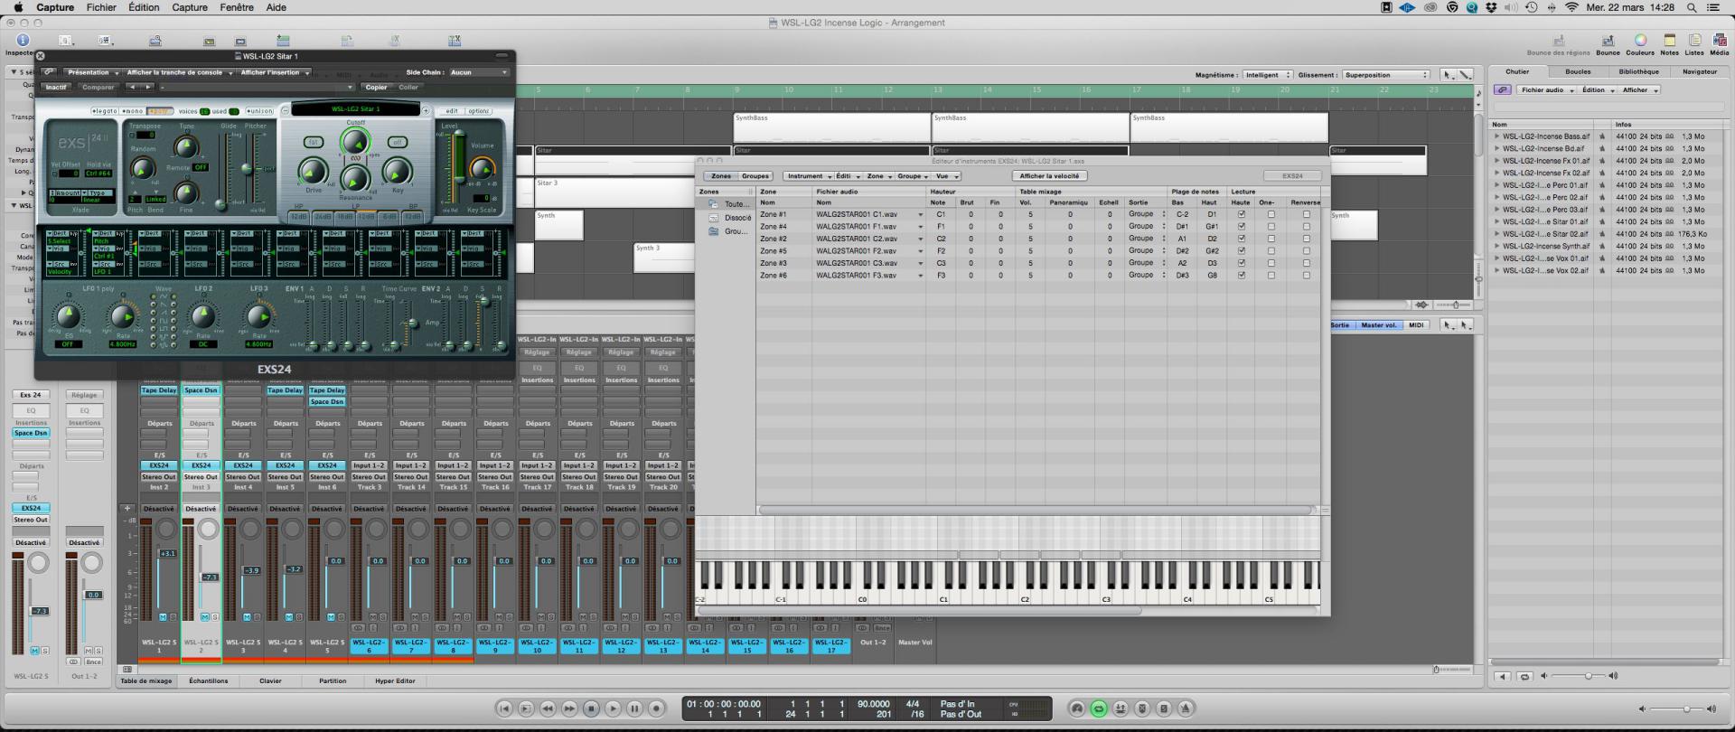Click the minus button beside EXS24 instrument name

(x=285, y=111)
